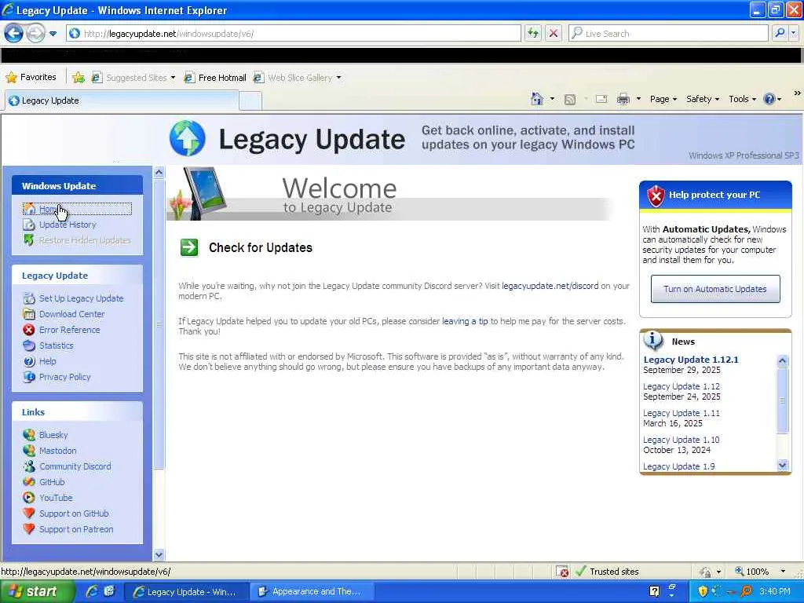Screen dimensions: 804x603
Task: Click the Home page toolbar icon
Action: point(537,98)
